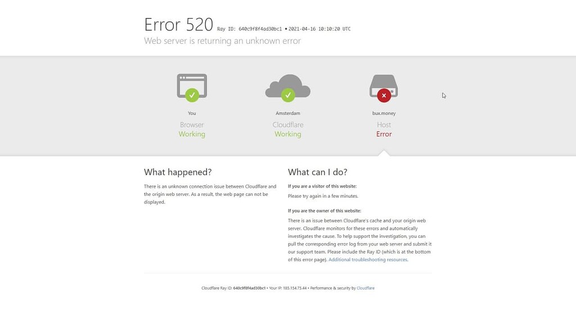Click the green checkmark on browser icon
576x317 pixels.
click(192, 95)
